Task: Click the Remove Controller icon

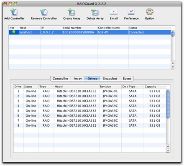Action: tap(44, 12)
